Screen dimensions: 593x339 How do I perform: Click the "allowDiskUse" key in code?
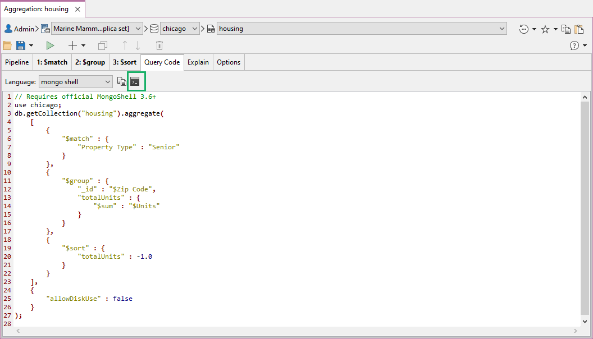click(x=74, y=299)
